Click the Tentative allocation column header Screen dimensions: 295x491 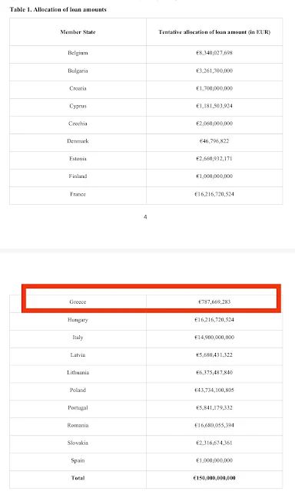pos(214,32)
